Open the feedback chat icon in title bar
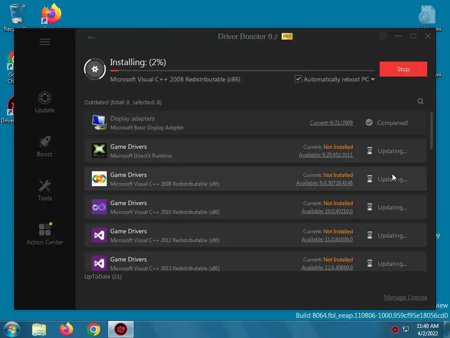Image resolution: width=450 pixels, height=338 pixels. (383, 36)
